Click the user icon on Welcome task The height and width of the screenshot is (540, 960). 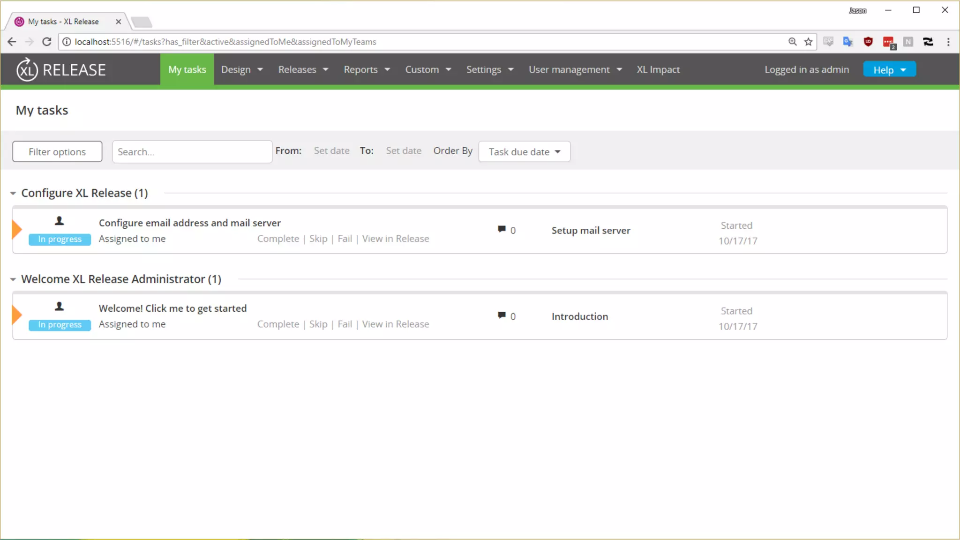[x=59, y=307]
